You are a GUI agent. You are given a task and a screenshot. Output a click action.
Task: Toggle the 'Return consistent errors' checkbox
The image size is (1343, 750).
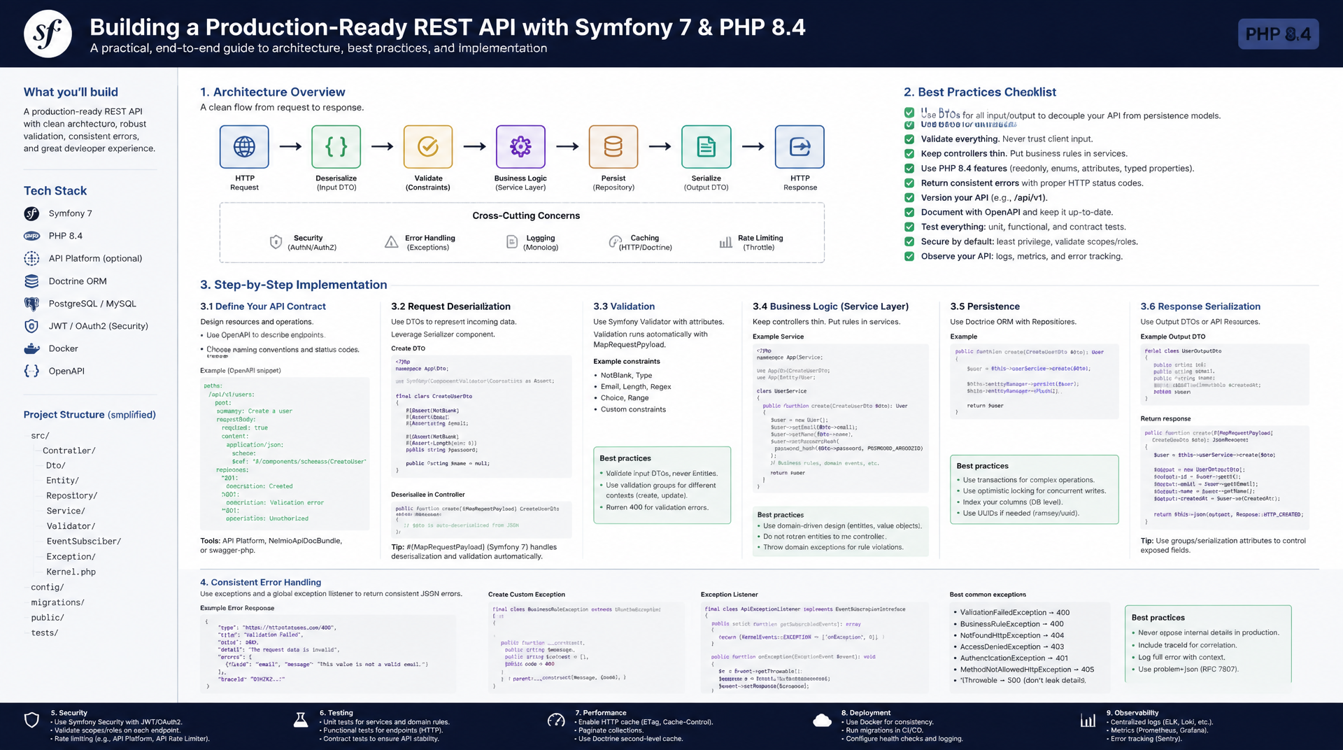click(x=909, y=183)
